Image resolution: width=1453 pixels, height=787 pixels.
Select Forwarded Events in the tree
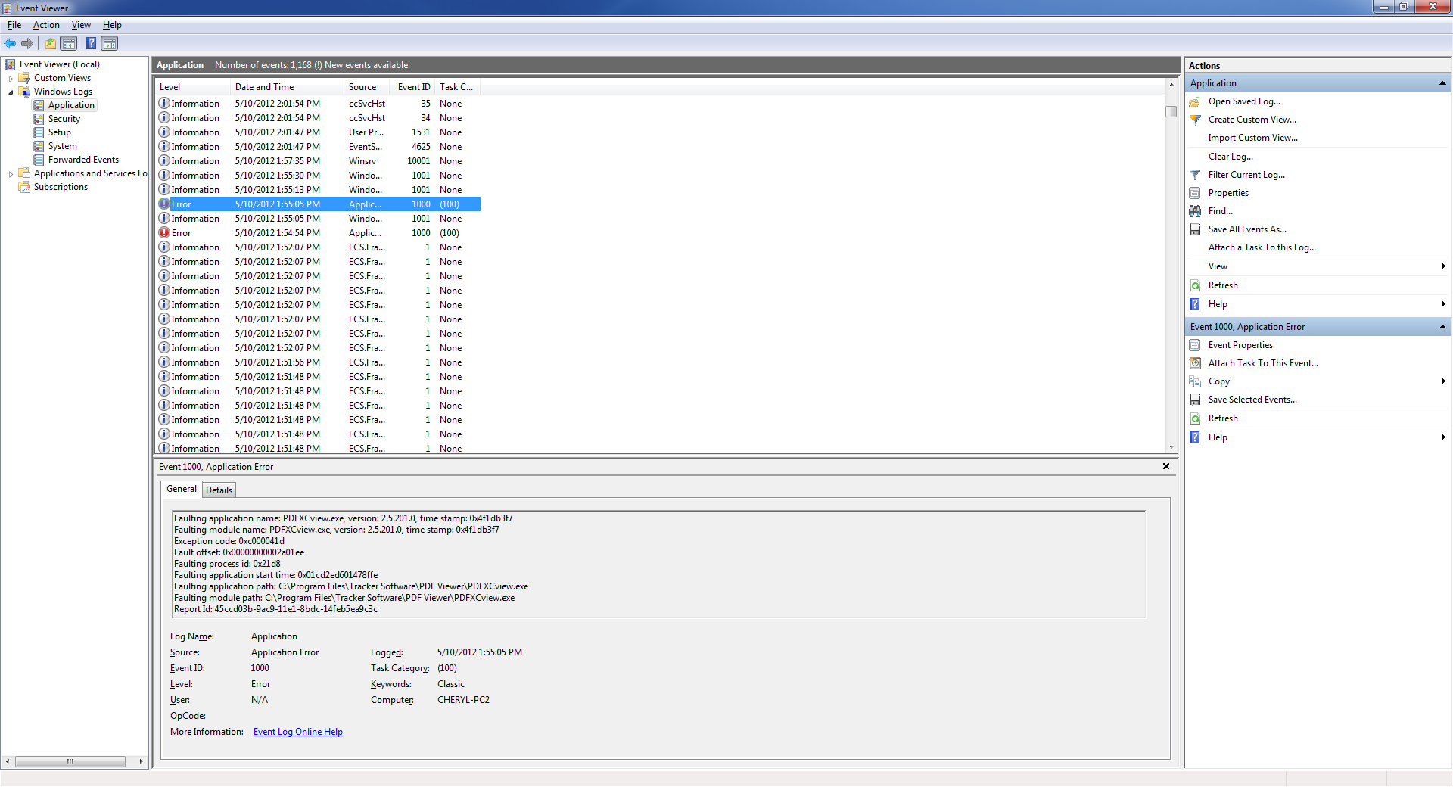tap(83, 160)
